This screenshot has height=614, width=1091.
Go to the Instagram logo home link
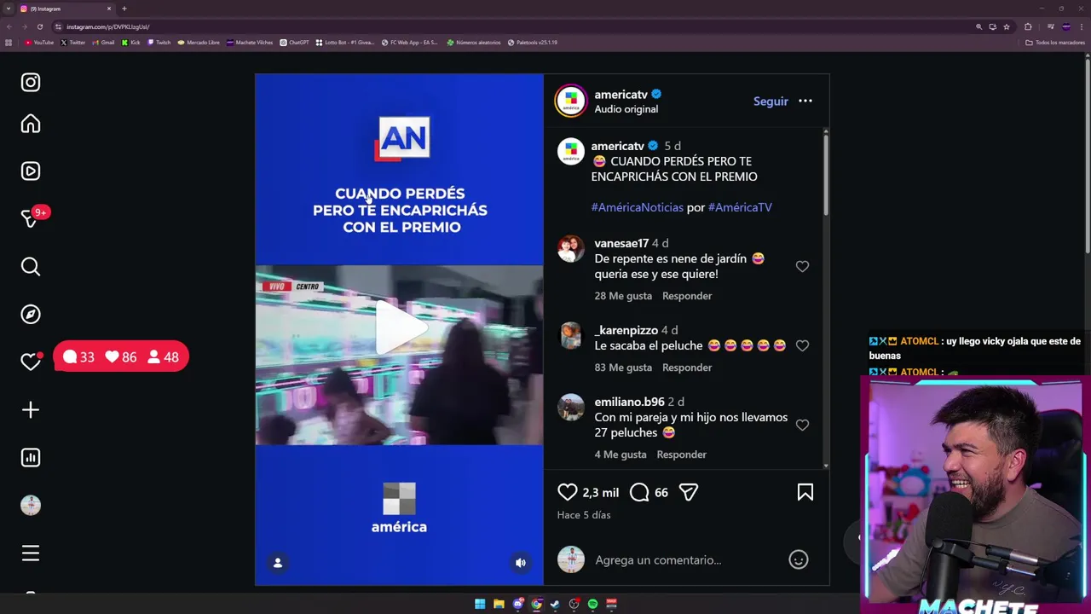pyautogui.click(x=31, y=83)
